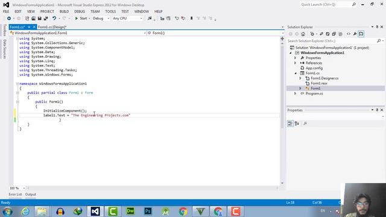
Task: Toggle a bookmark on the current line
Action: coord(192,19)
